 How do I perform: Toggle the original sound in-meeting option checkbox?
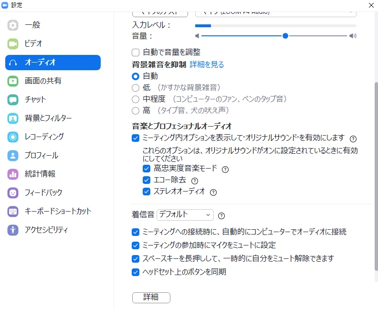pos(136,138)
